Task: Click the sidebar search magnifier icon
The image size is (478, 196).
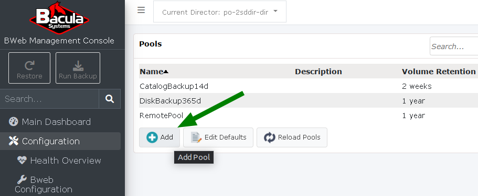Action: click(110, 99)
